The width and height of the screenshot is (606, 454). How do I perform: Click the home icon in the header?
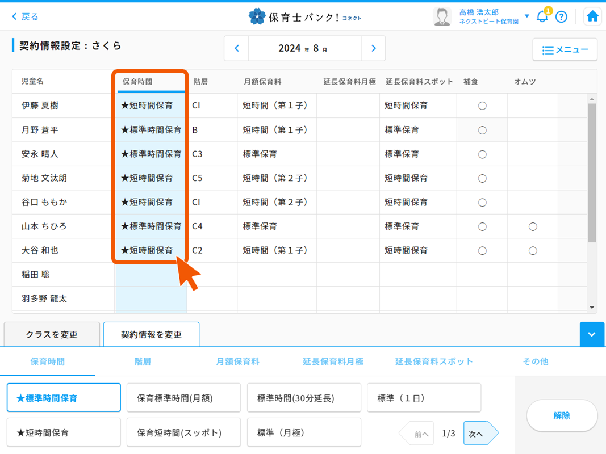592,16
